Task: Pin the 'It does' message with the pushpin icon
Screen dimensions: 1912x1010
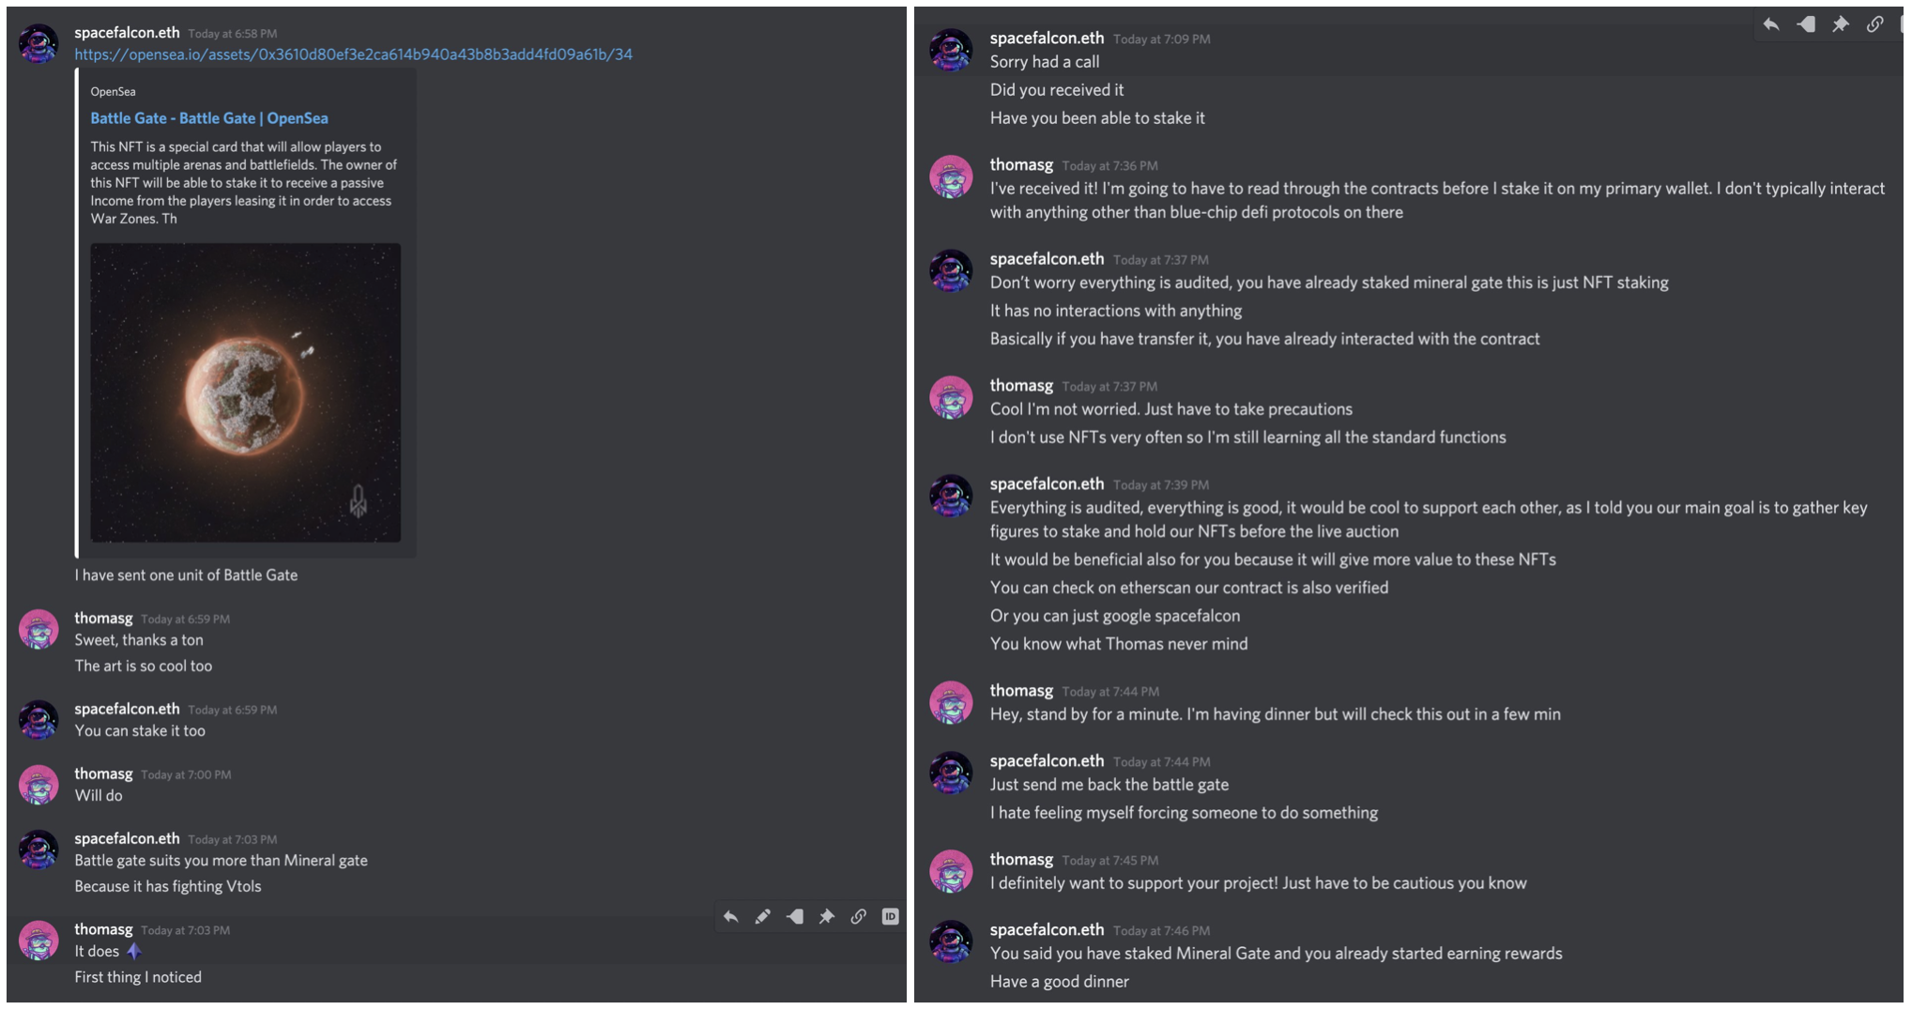Action: coord(826,916)
